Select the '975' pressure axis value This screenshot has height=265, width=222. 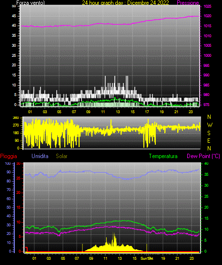206,105
